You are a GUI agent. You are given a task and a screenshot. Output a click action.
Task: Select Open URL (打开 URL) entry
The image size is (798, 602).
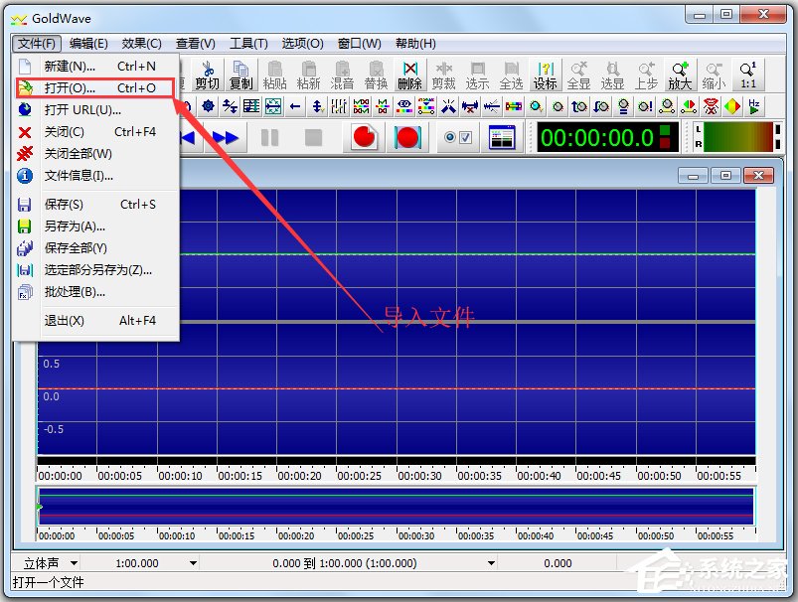96,110
